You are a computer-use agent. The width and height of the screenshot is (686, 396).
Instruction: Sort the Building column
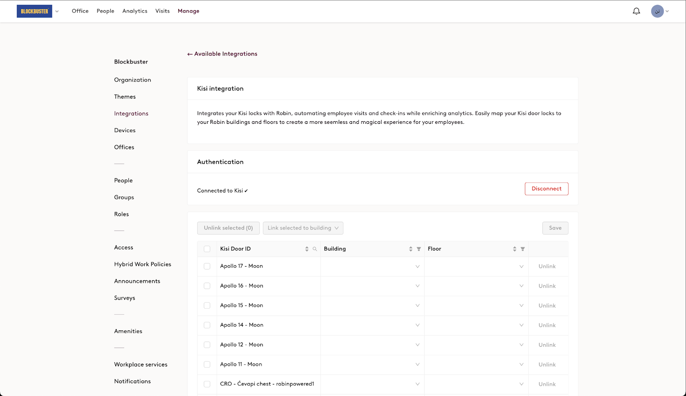[x=411, y=249]
